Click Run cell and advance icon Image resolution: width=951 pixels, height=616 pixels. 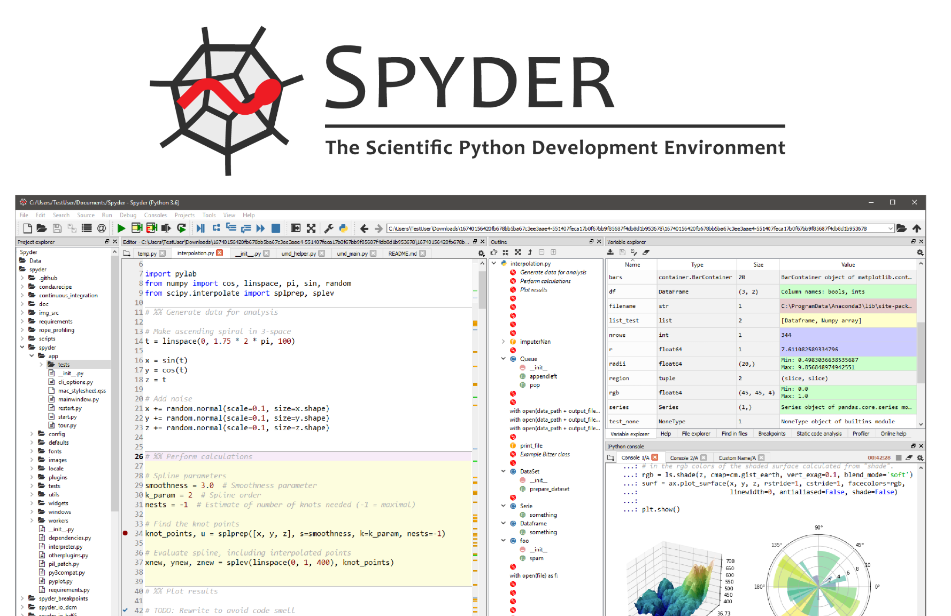click(152, 228)
